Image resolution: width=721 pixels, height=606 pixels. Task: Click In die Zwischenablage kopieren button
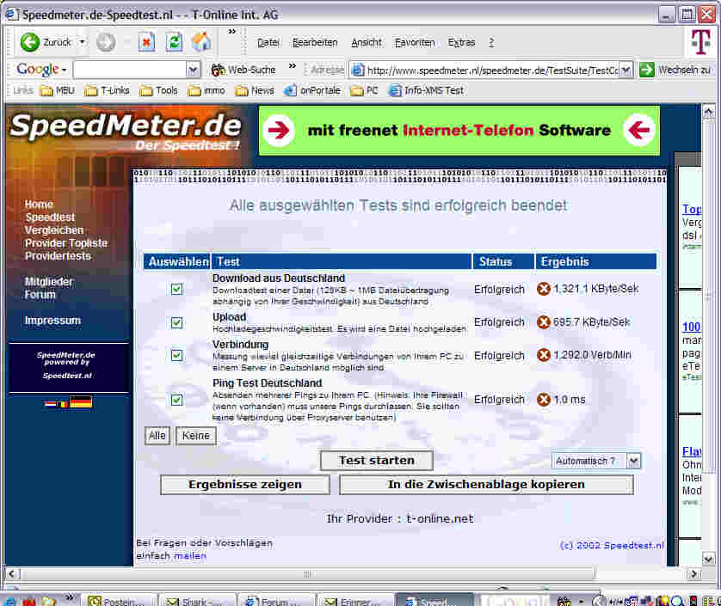[486, 485]
